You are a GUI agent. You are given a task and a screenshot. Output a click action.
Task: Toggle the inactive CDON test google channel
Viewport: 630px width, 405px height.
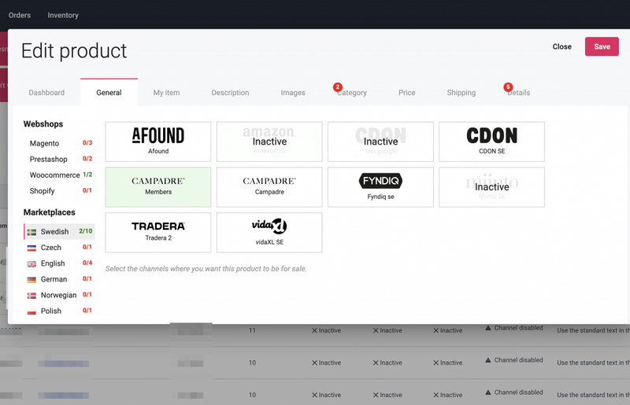point(380,142)
